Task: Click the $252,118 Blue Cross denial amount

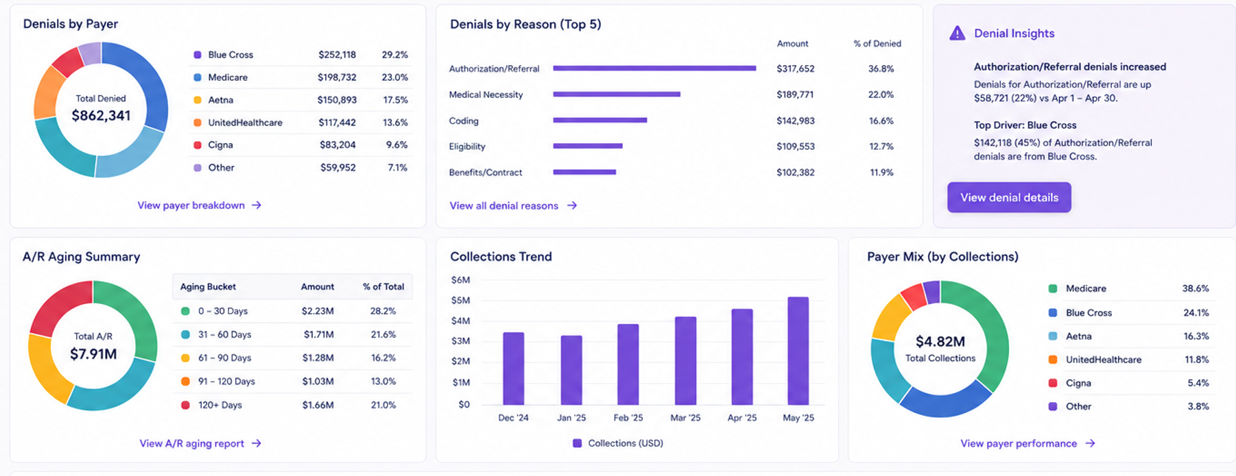Action: pos(337,55)
